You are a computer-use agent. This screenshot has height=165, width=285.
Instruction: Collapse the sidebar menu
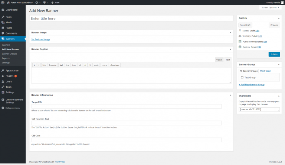12,108
